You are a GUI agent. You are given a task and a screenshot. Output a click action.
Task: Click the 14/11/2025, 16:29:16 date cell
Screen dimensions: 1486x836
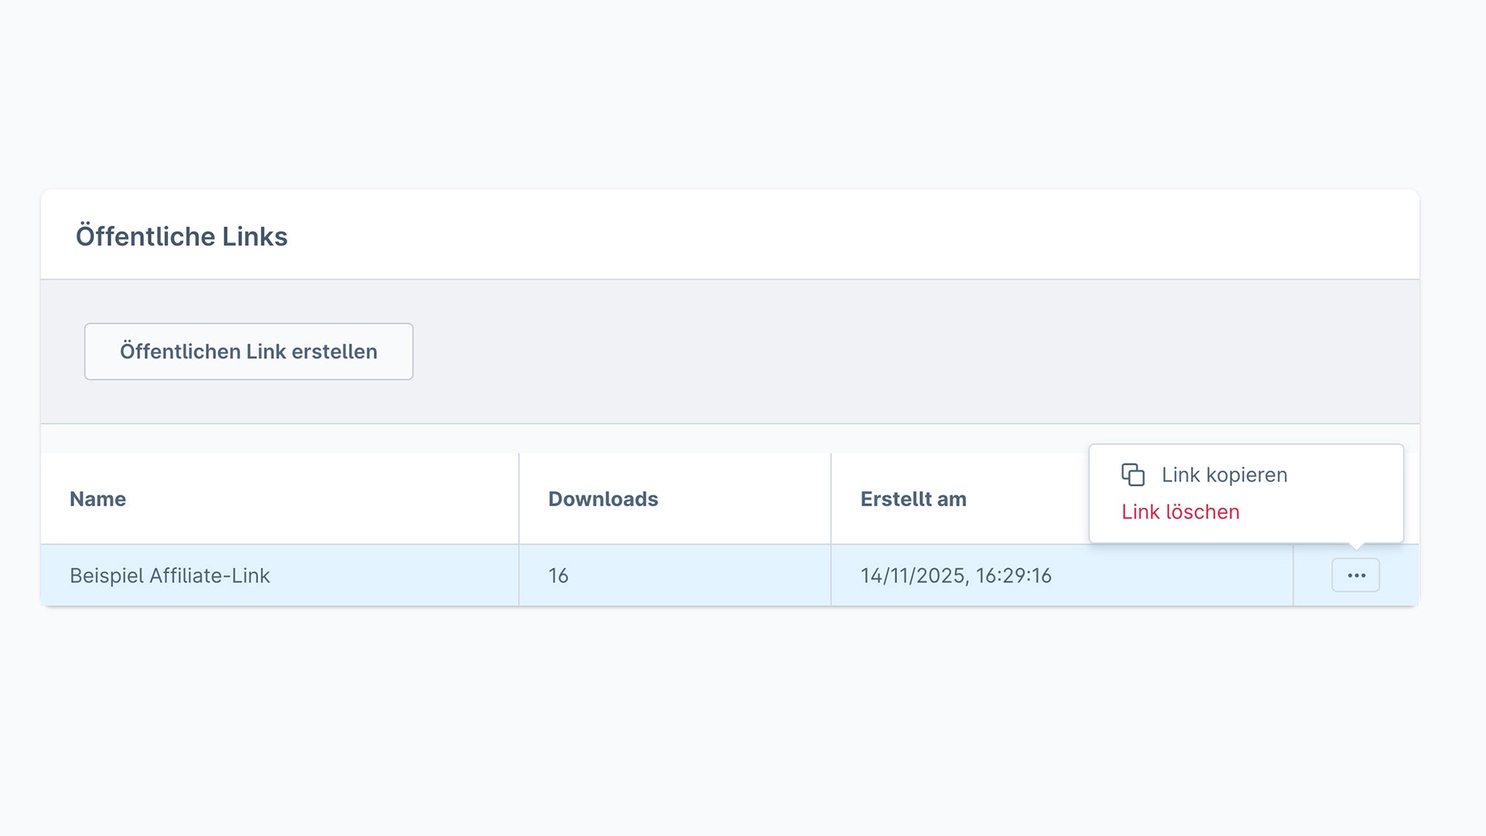coord(955,576)
